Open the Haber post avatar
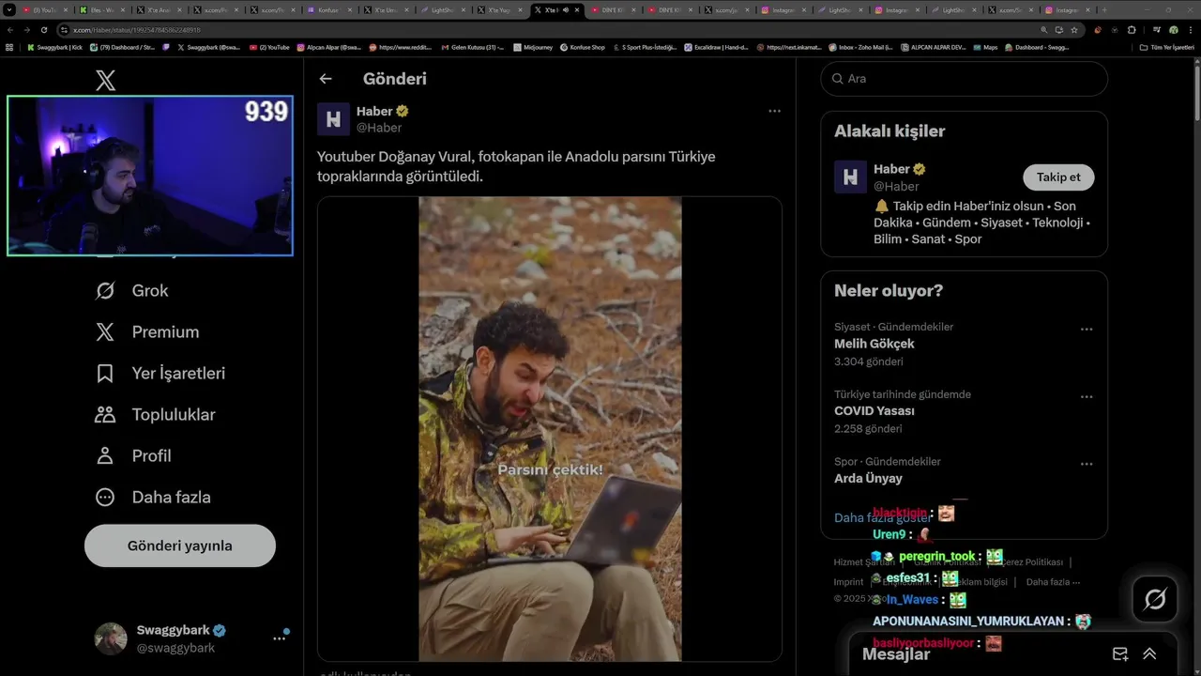 (x=333, y=119)
